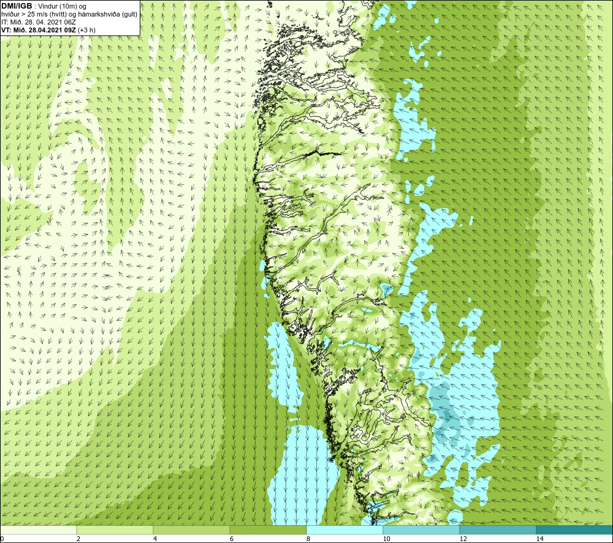Click the 12–14 teal legend swatch
Image resolution: width=613 pixels, height=543 pixels.
point(498,530)
